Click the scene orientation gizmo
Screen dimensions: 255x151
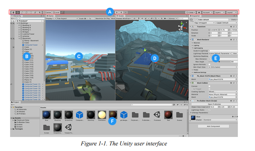[181, 26]
